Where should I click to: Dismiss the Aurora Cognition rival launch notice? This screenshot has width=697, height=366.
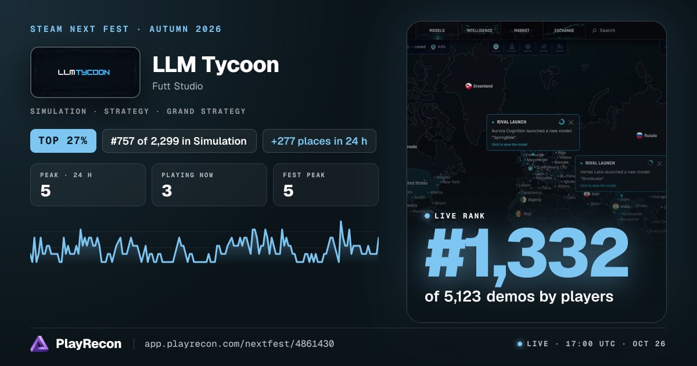(x=571, y=123)
